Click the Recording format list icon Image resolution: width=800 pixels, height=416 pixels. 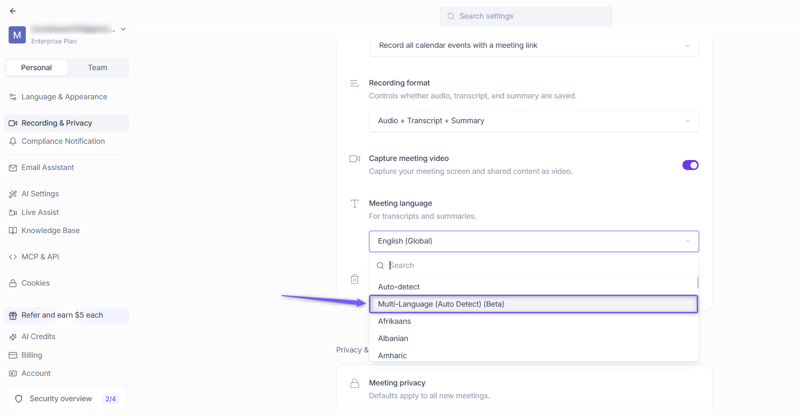click(355, 84)
